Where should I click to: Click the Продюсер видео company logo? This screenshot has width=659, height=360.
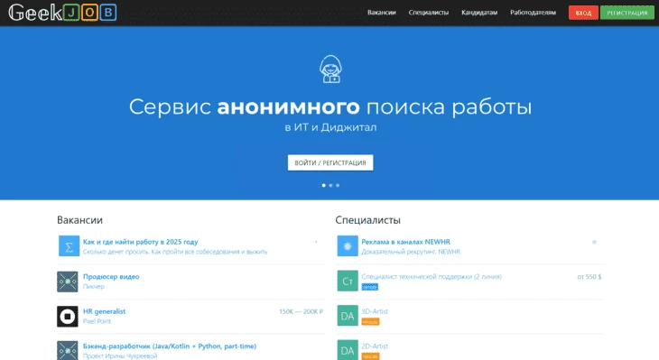tap(68, 282)
